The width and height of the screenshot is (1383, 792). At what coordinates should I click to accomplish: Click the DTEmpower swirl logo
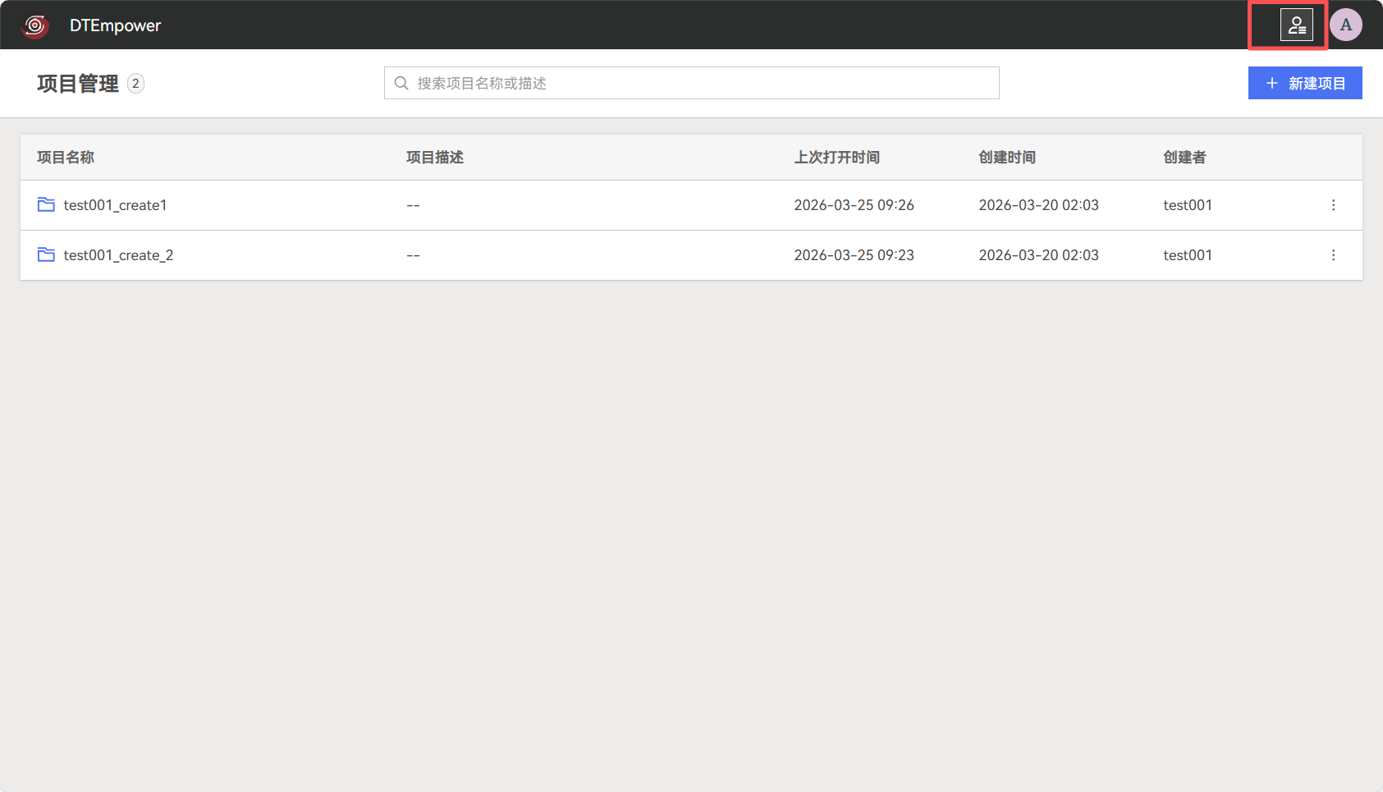coord(35,25)
